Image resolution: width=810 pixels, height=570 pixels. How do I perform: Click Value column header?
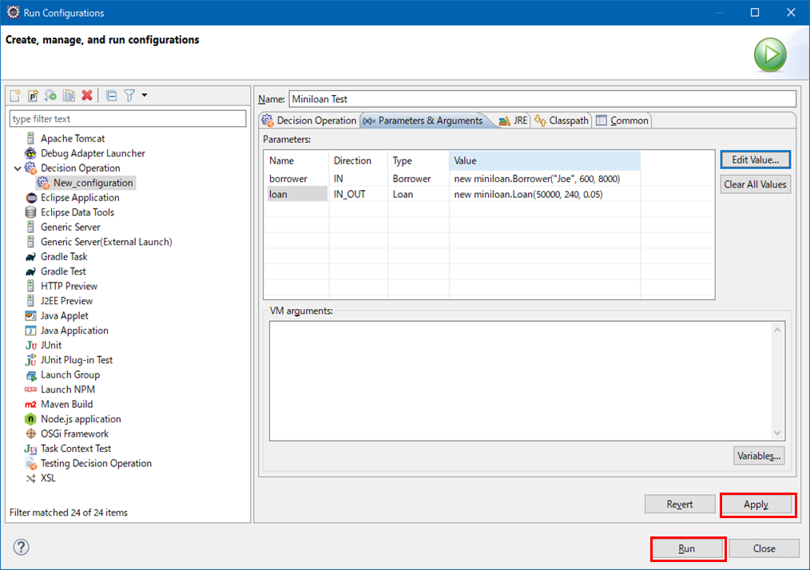tap(545, 160)
